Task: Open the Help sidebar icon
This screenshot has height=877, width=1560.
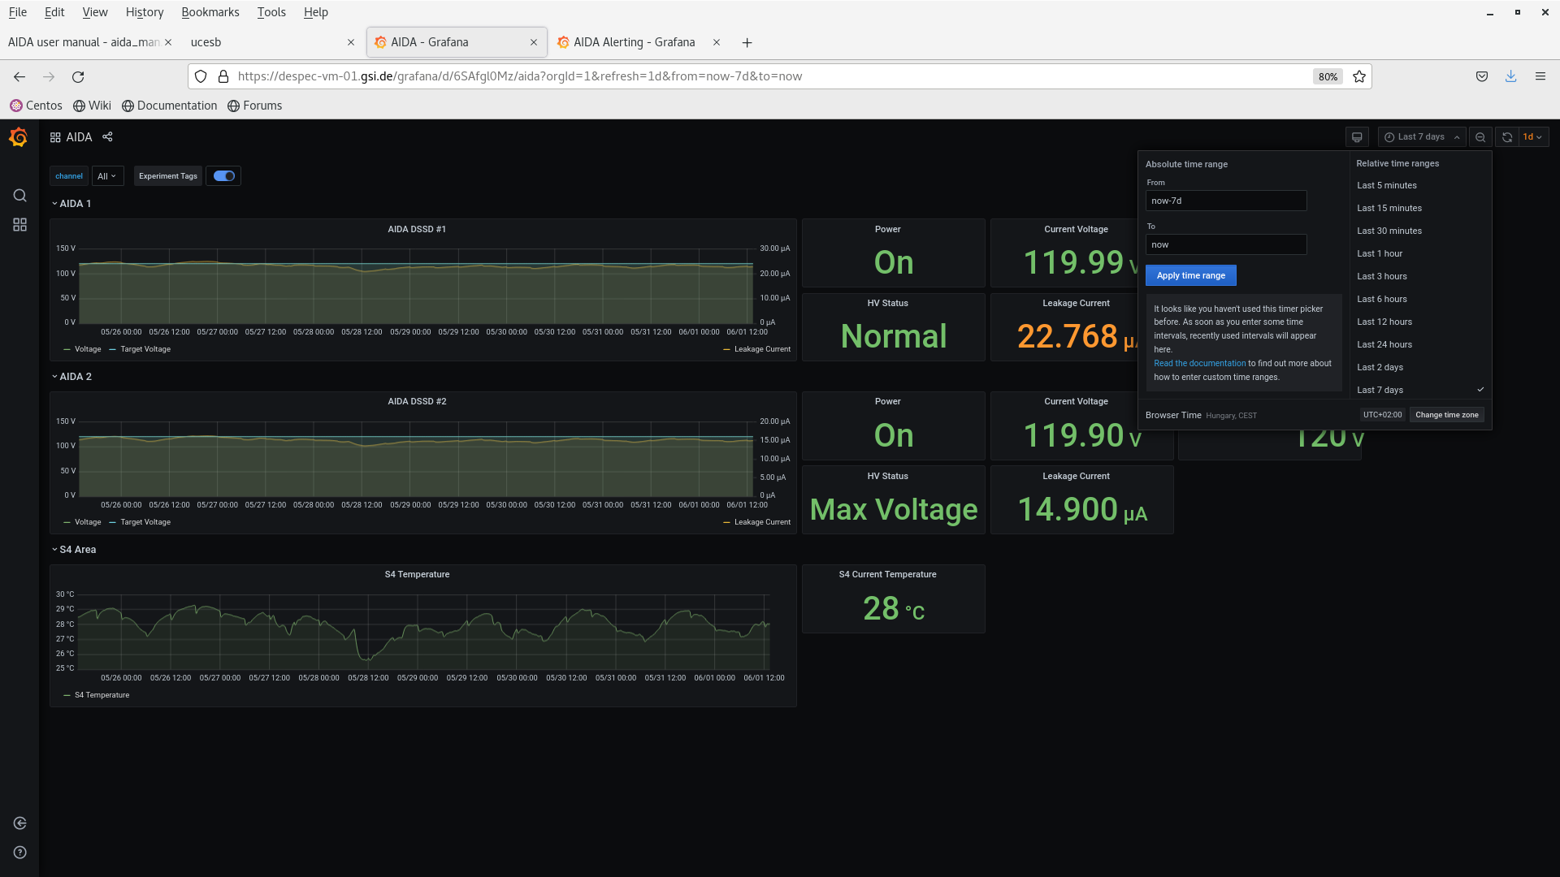Action: (x=19, y=853)
